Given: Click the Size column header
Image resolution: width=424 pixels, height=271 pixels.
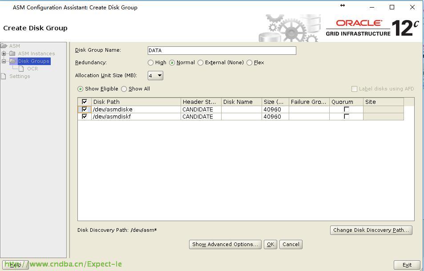Looking at the screenshot, I should click(x=275, y=102).
